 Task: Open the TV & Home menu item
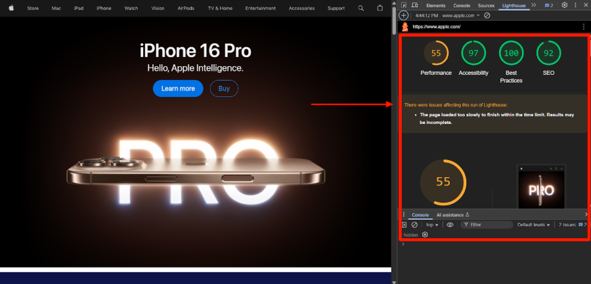click(x=220, y=8)
